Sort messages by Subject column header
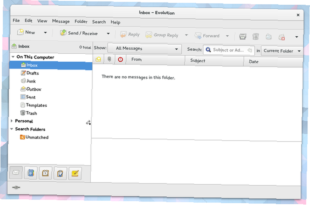Screen dimensions: 310x205 pos(214,61)
